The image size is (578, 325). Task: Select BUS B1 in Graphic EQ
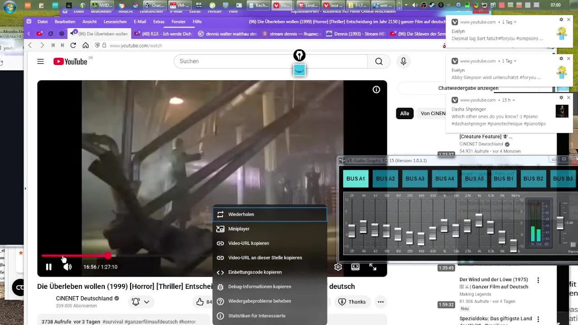point(503,179)
